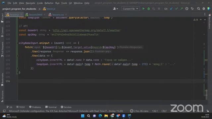Click project_program_for_students breadcrumb
212x119 pixels.
pos(19,9)
